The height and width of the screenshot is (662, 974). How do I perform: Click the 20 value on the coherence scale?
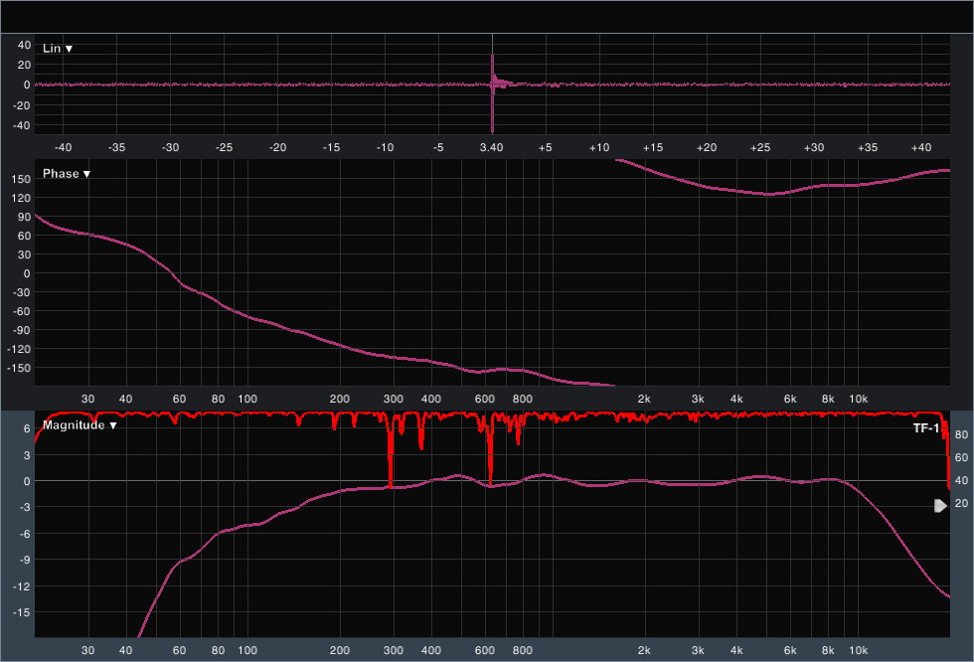point(961,503)
